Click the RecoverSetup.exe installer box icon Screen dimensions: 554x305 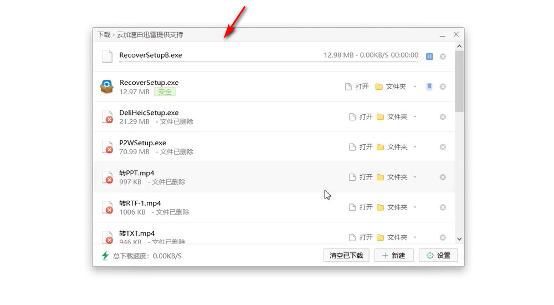107,87
